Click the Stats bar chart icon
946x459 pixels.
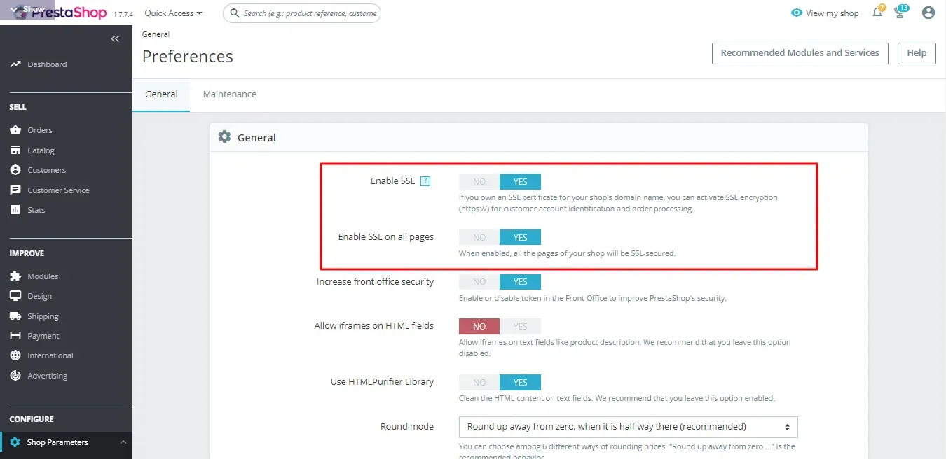(x=15, y=210)
